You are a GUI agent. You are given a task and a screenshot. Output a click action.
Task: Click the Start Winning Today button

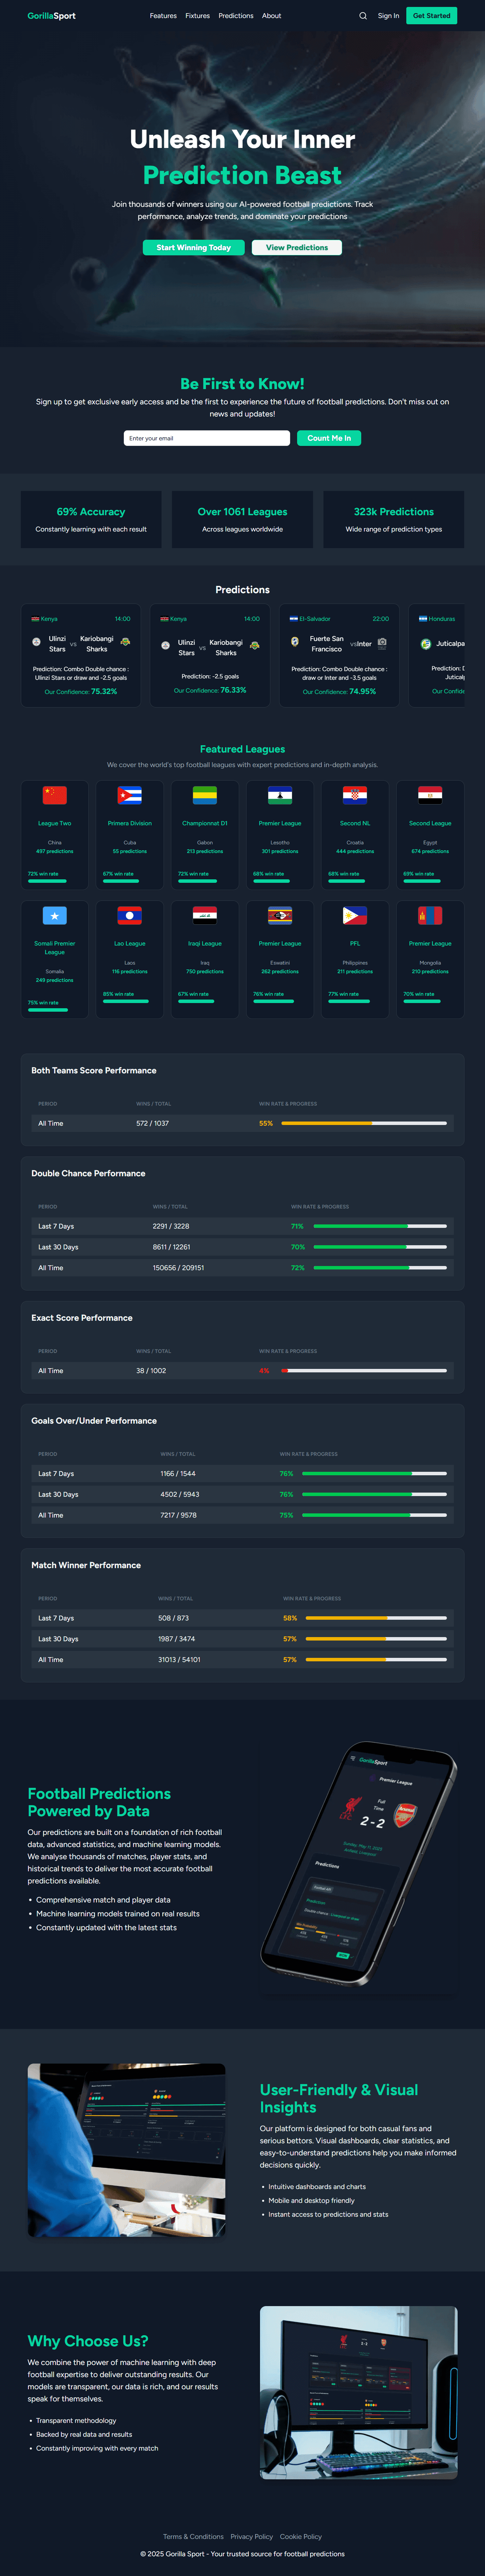193,247
